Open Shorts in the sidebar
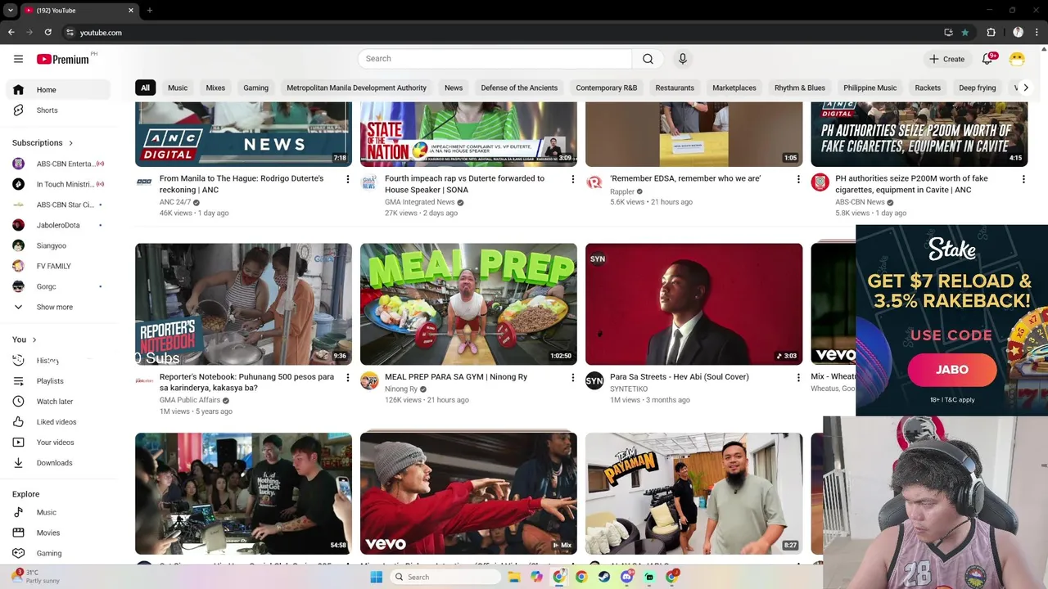Image resolution: width=1048 pixels, height=589 pixels. click(57, 110)
